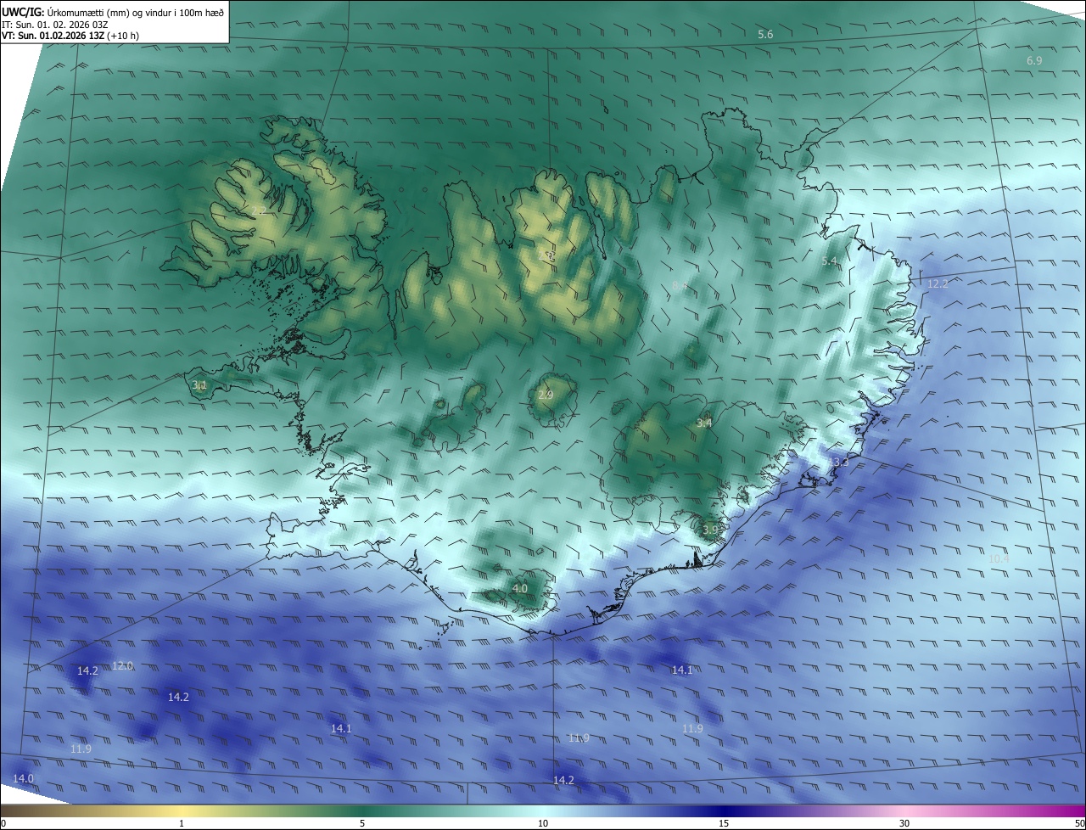Click the 12.2 value label off the east coast
Image resolution: width=1086 pixels, height=830 pixels.
click(x=938, y=283)
